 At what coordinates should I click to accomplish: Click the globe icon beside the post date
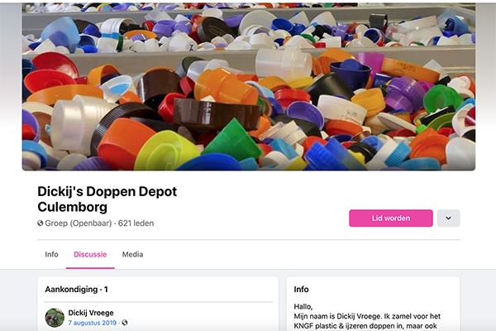coord(125,323)
